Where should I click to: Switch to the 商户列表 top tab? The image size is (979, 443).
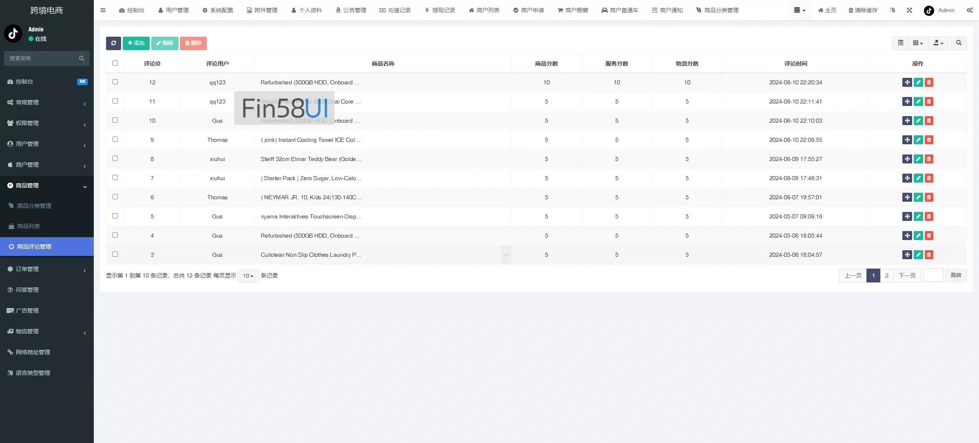click(x=484, y=10)
